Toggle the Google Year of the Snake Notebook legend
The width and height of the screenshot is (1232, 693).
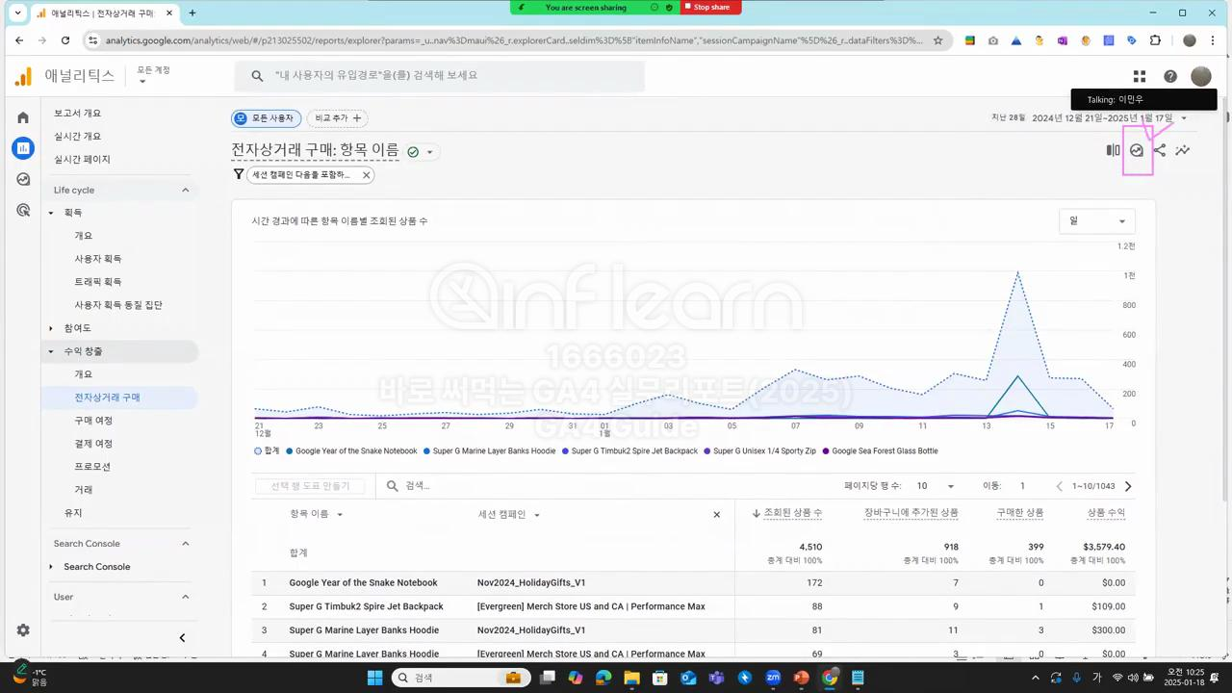click(351, 450)
